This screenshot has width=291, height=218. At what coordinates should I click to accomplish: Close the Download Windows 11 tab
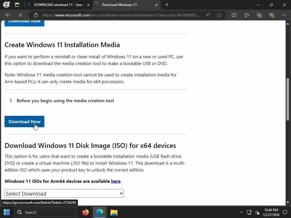coord(156,5)
